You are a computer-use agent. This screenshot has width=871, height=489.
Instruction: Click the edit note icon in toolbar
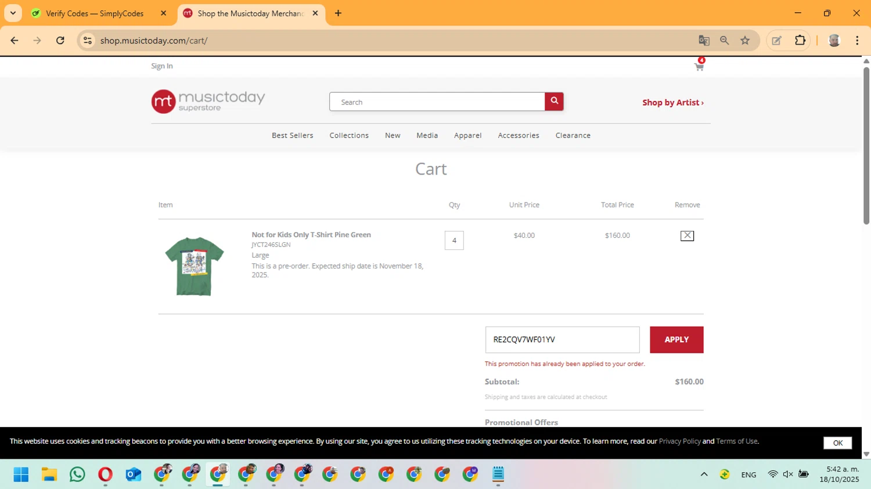click(x=776, y=41)
